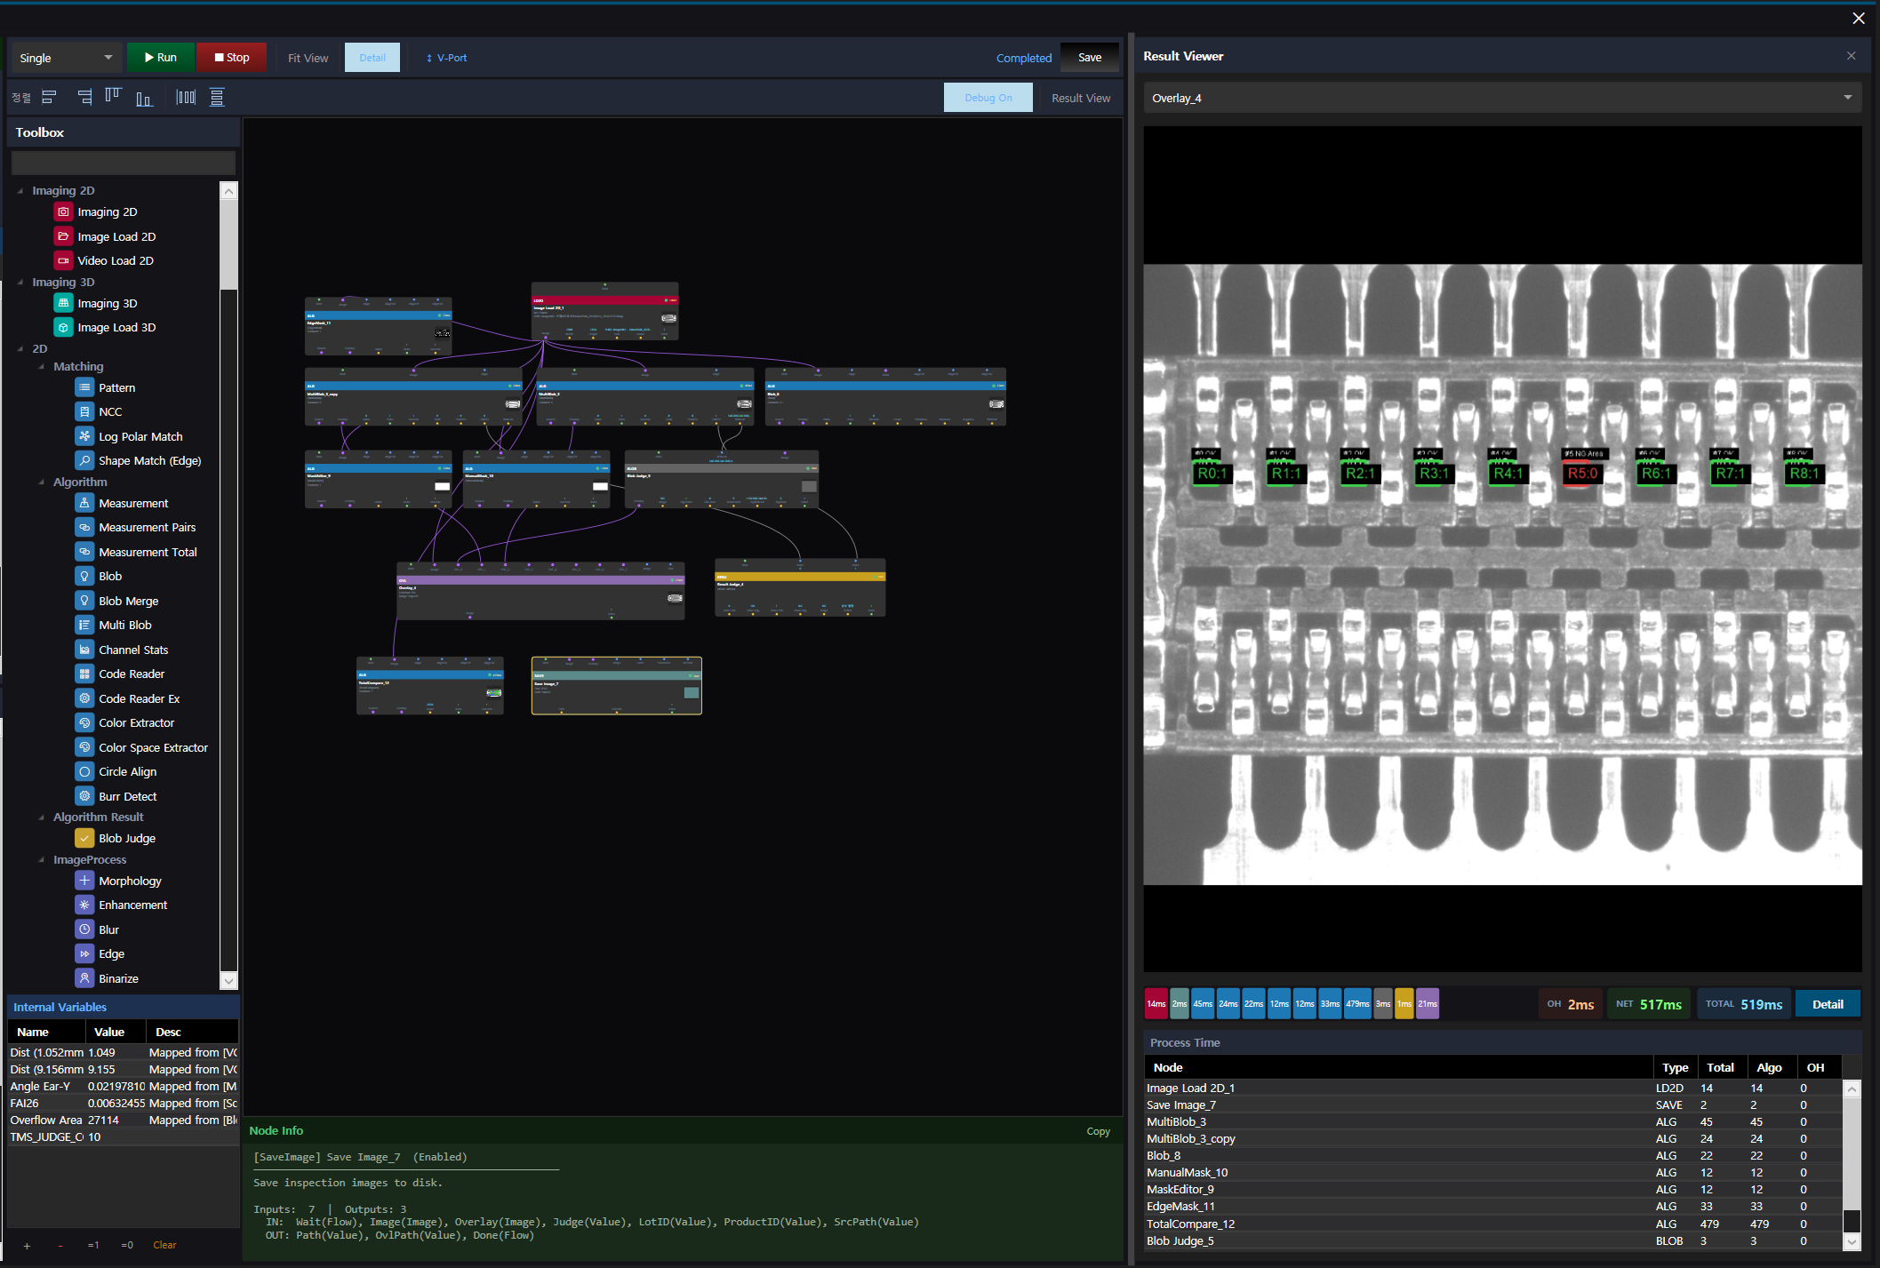Click the align bottom icon
1880x1268 pixels.
click(144, 98)
